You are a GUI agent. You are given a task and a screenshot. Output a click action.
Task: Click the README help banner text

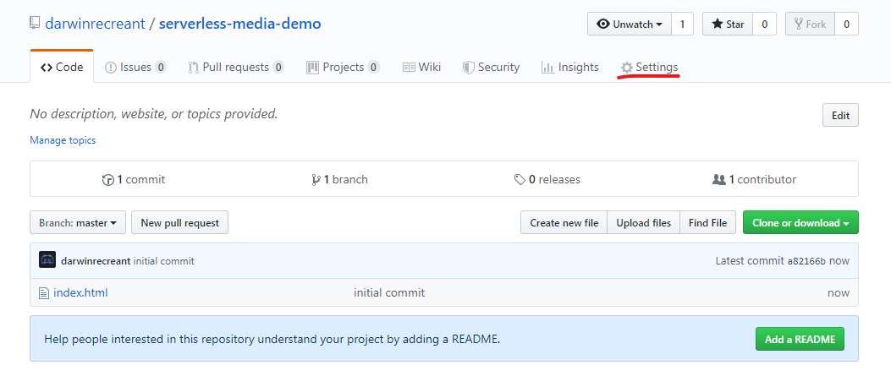(272, 340)
